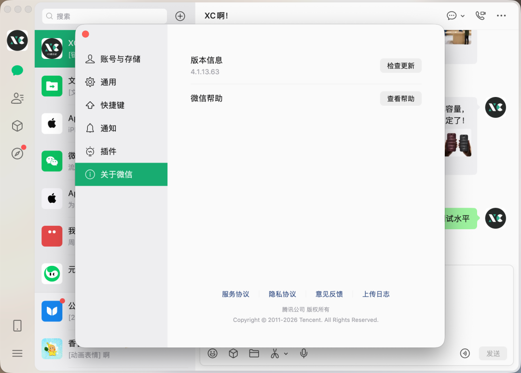Image resolution: width=521 pixels, height=373 pixels.
Task: Select 关于微信 in settings sidebar
Action: pos(121,174)
